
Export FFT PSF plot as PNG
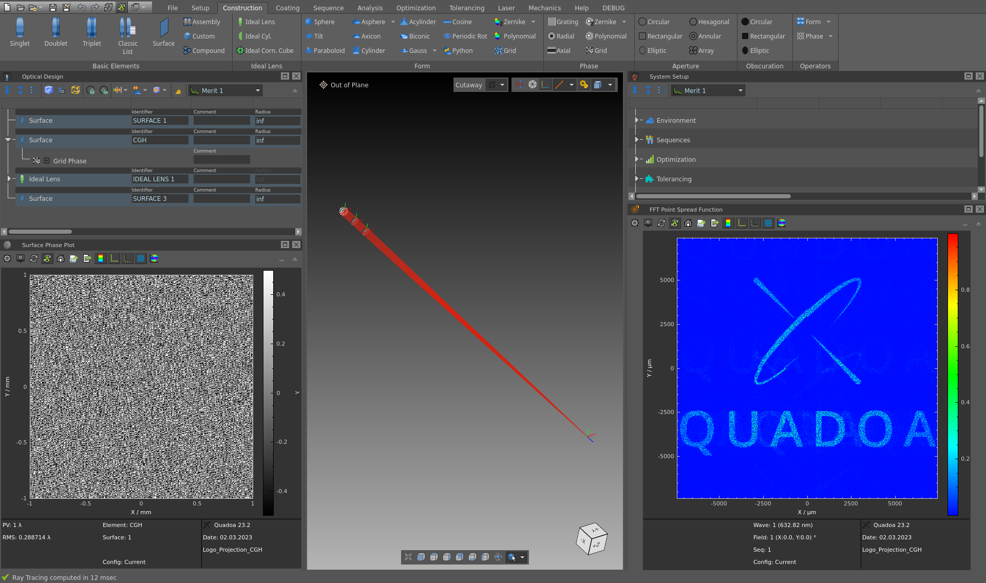point(701,223)
